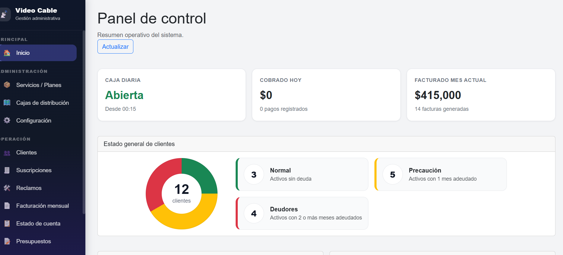Click the receipt icon for Suscripciones

[x=7, y=170]
